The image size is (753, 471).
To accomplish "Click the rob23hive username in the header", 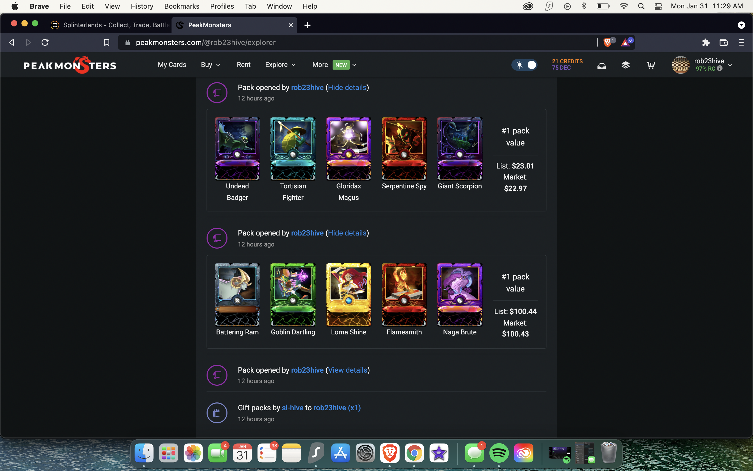I will coord(709,61).
